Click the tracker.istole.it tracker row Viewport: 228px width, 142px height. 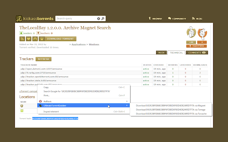click(x=114, y=81)
